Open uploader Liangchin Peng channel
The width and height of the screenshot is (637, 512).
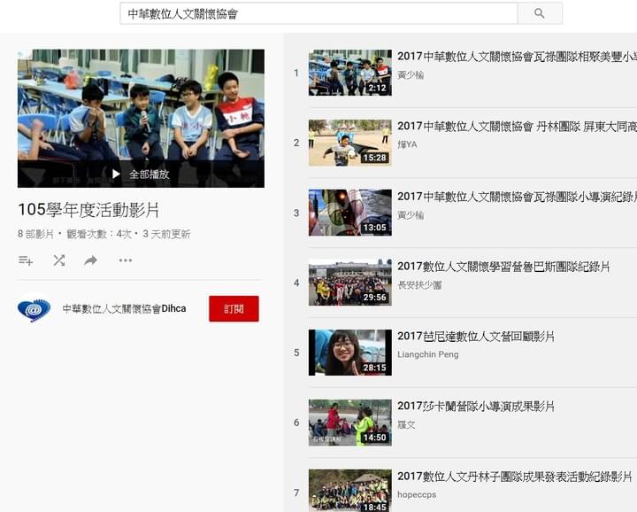(428, 354)
